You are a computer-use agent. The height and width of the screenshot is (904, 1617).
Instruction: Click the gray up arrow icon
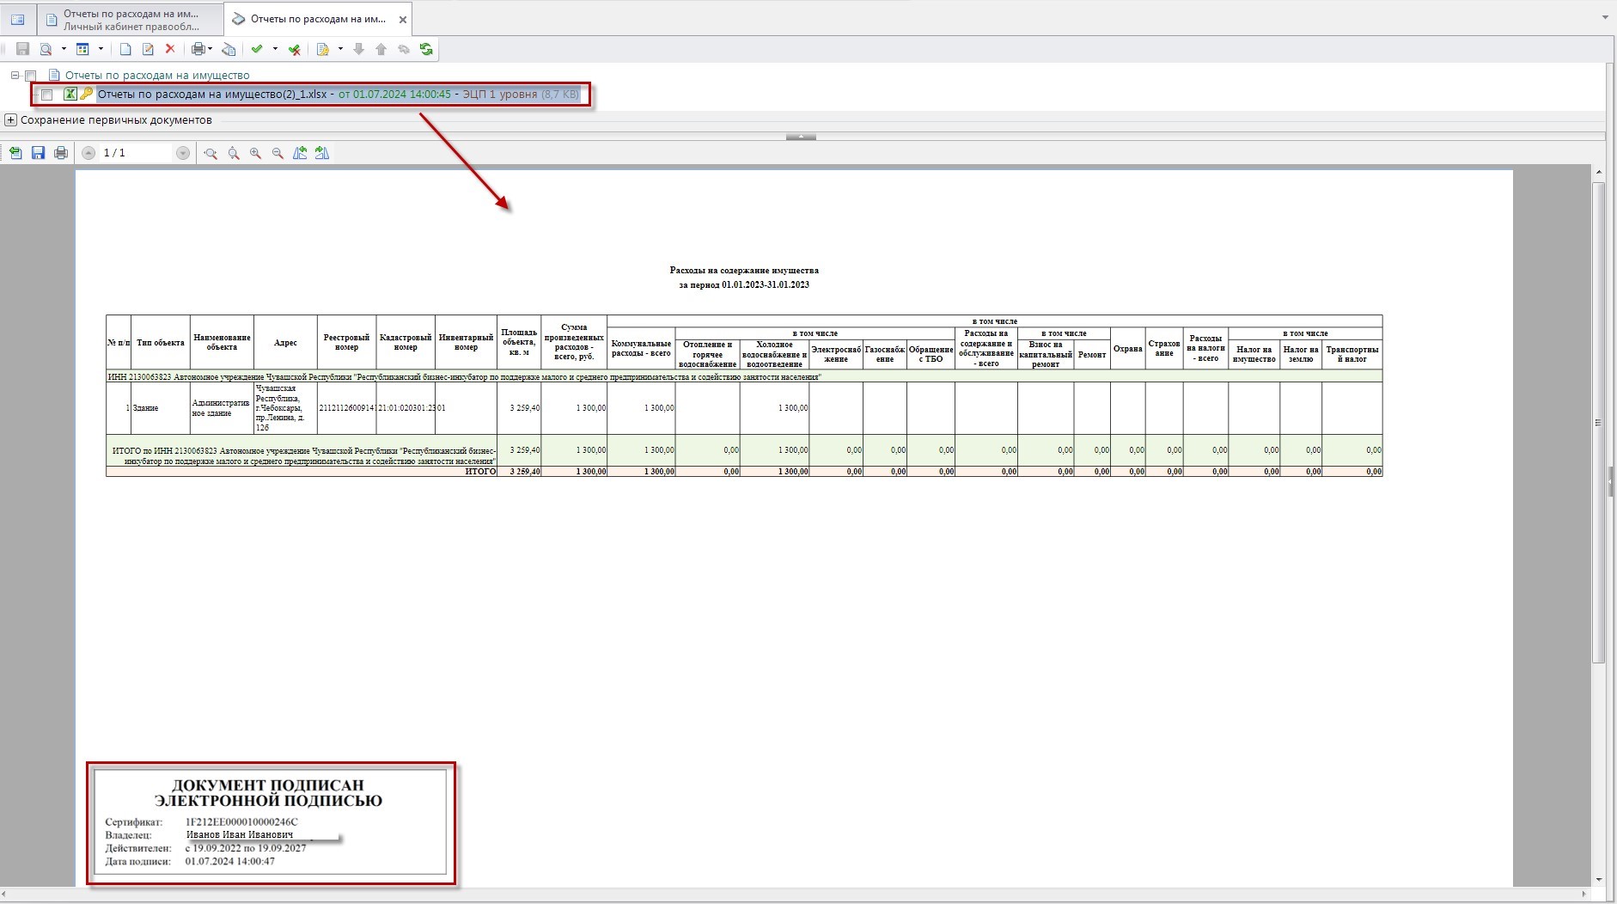[381, 50]
